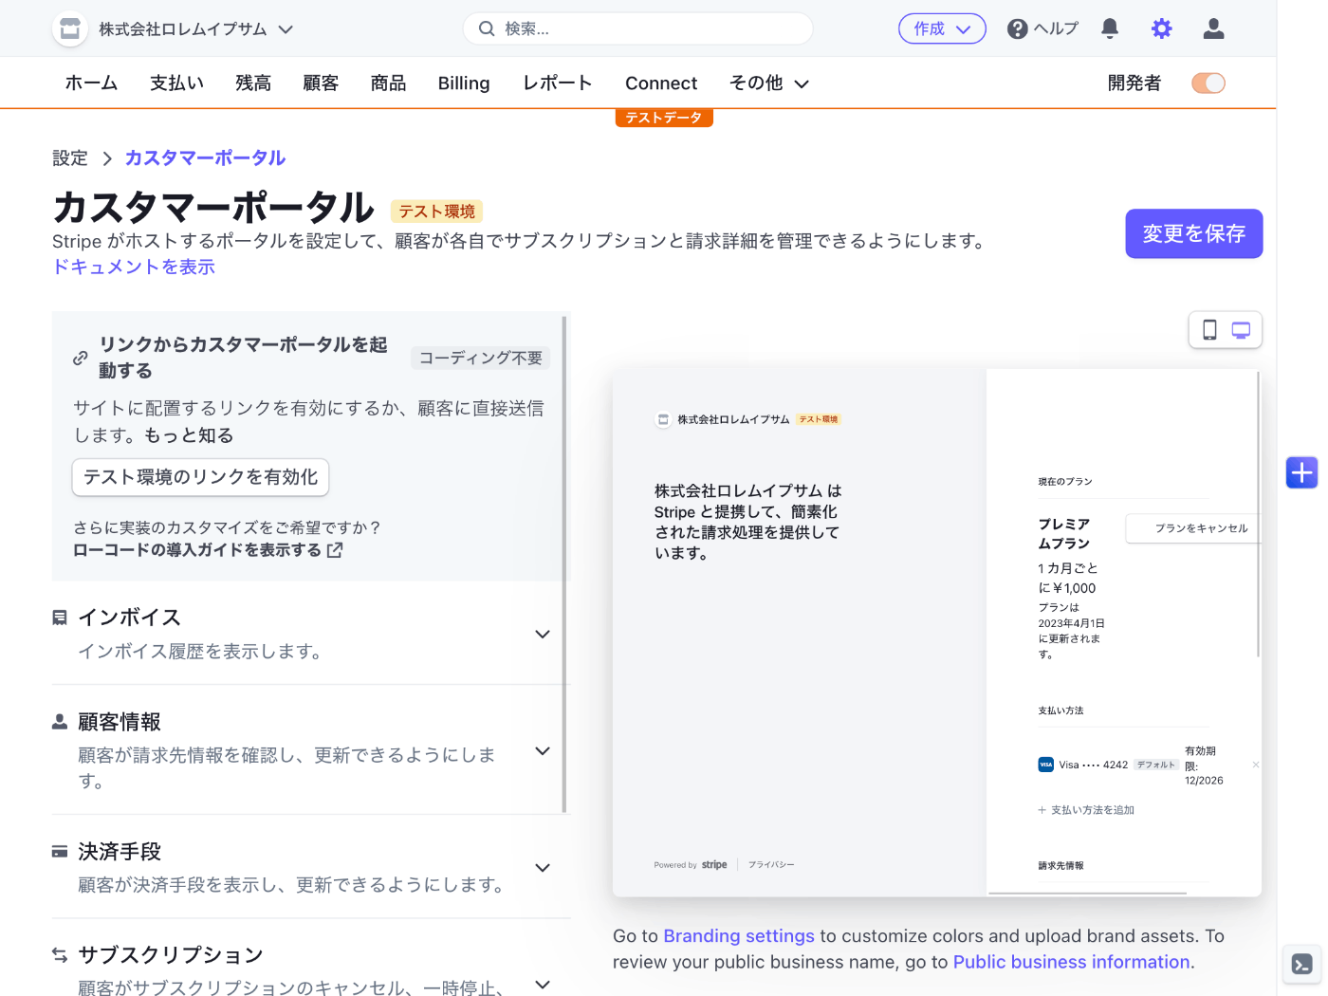Click 支払い方法を追加 in preview
Image resolution: width=1328 pixels, height=996 pixels.
(1086, 810)
